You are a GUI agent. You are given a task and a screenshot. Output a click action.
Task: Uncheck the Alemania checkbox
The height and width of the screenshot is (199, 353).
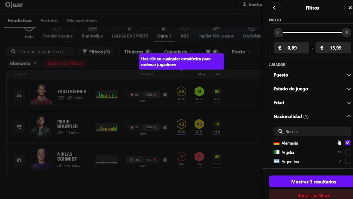click(x=348, y=143)
